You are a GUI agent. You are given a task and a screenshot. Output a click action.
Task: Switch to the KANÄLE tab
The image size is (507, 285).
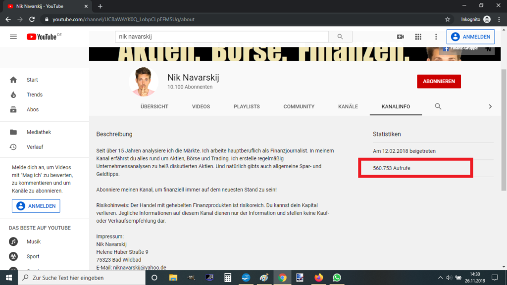coord(348,107)
